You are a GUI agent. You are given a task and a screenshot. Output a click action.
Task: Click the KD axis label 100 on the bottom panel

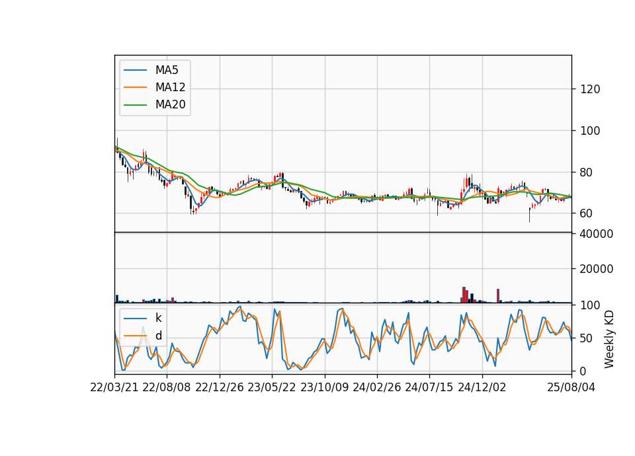pos(590,305)
